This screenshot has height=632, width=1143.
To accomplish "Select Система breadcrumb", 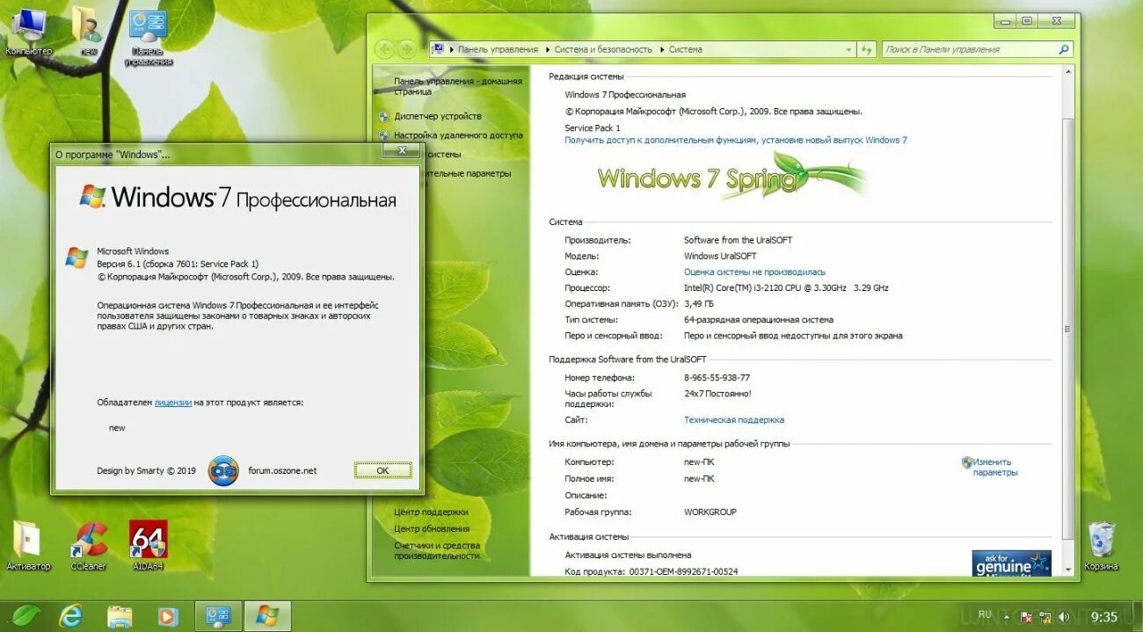I will tap(686, 49).
